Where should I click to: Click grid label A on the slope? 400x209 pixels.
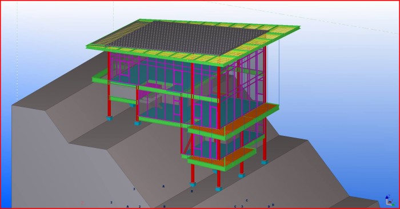[x=163, y=186]
